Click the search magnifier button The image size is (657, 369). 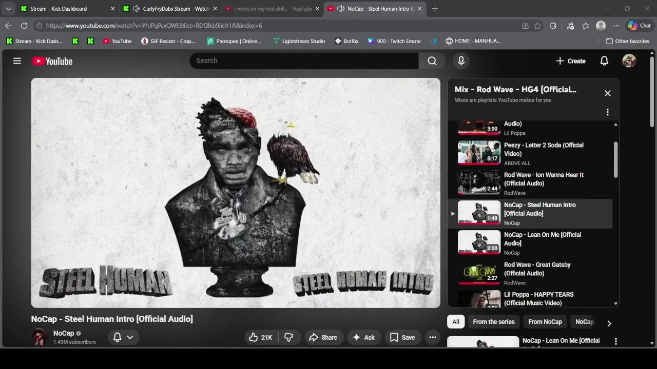coord(432,60)
